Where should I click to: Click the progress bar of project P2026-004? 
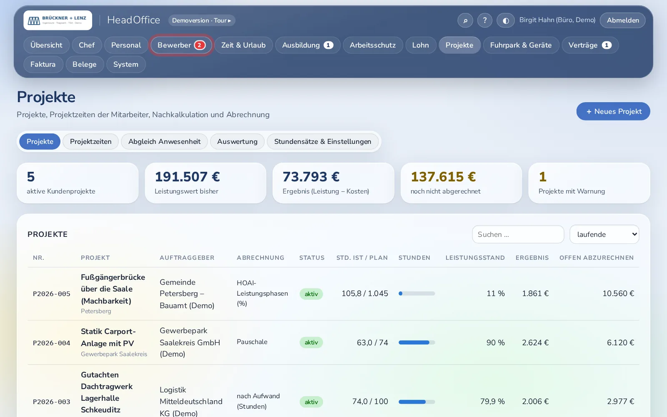pyautogui.click(x=417, y=342)
